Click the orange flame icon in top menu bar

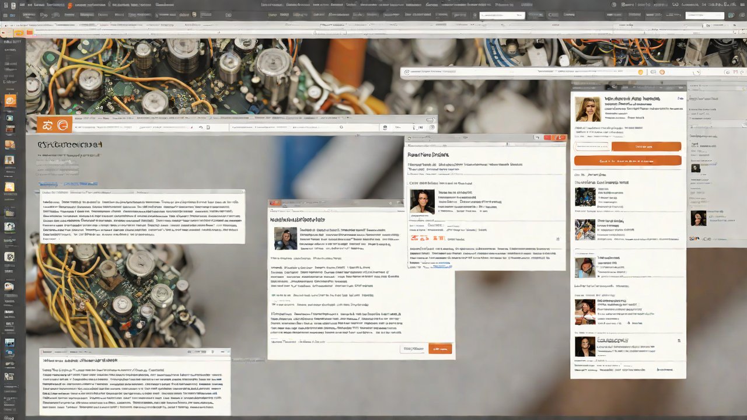[70, 5]
